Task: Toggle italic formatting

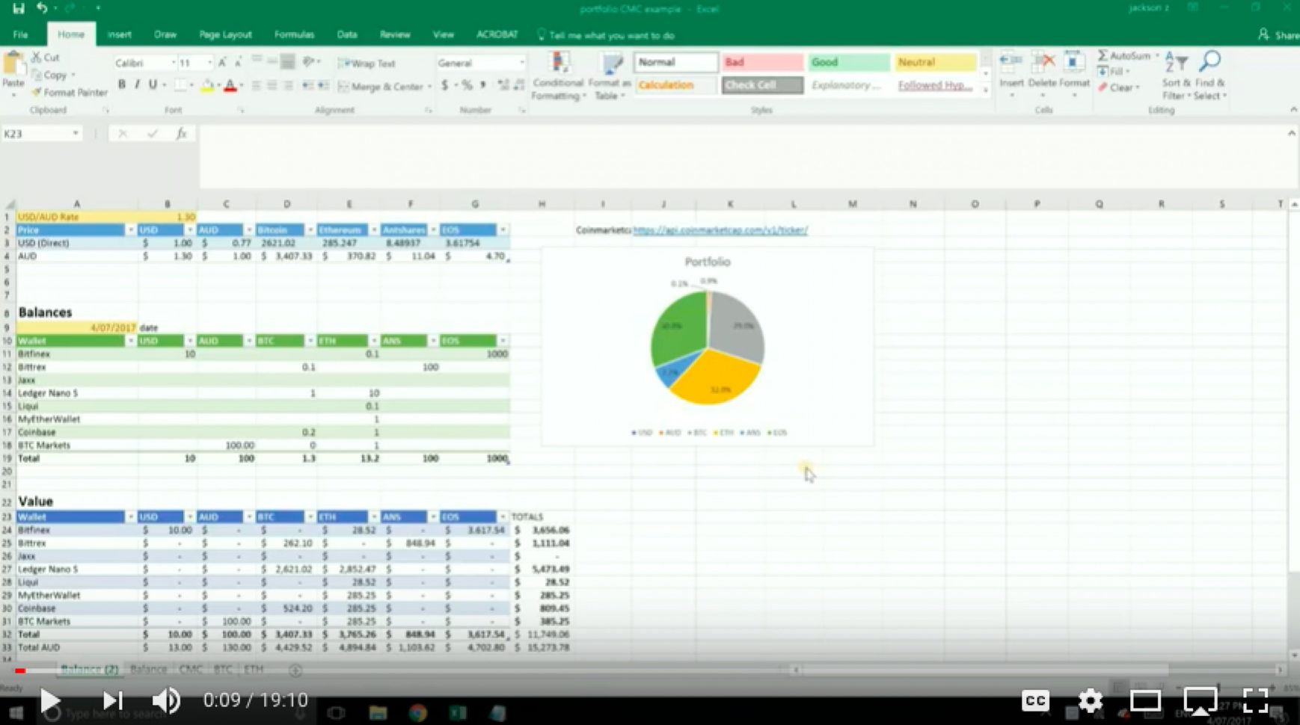Action: (137, 84)
